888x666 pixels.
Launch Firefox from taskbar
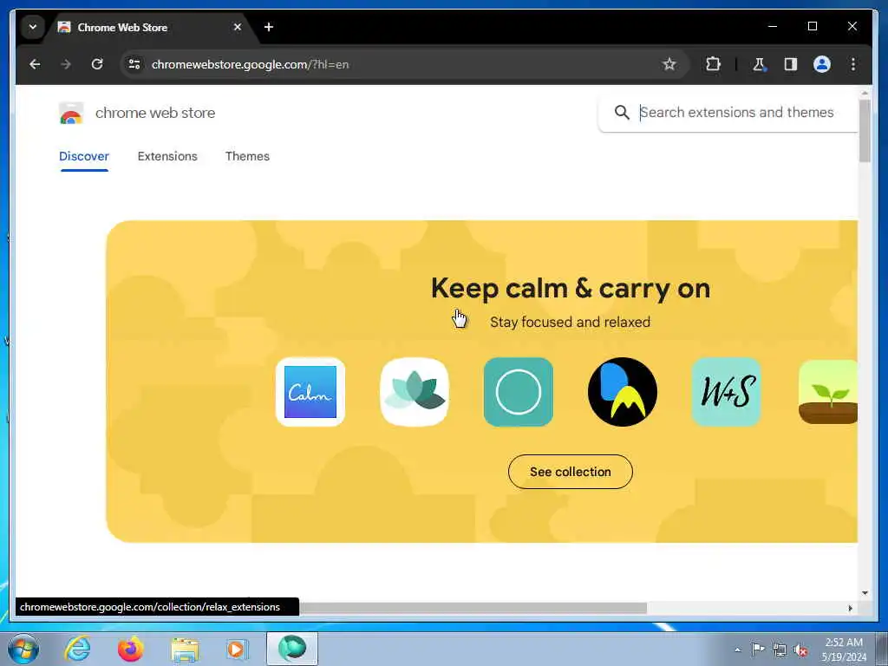130,649
